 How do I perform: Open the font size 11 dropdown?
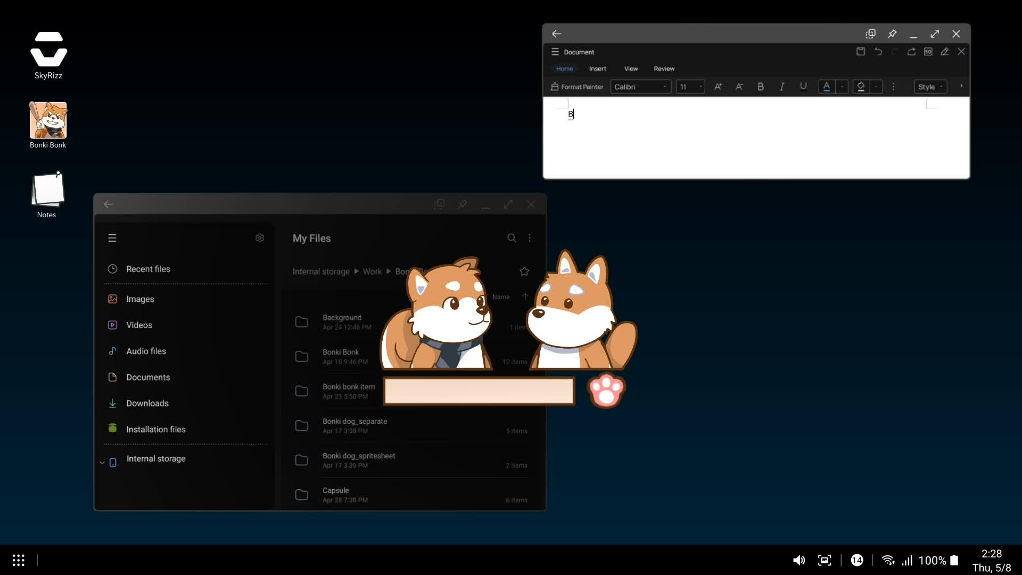(x=690, y=87)
